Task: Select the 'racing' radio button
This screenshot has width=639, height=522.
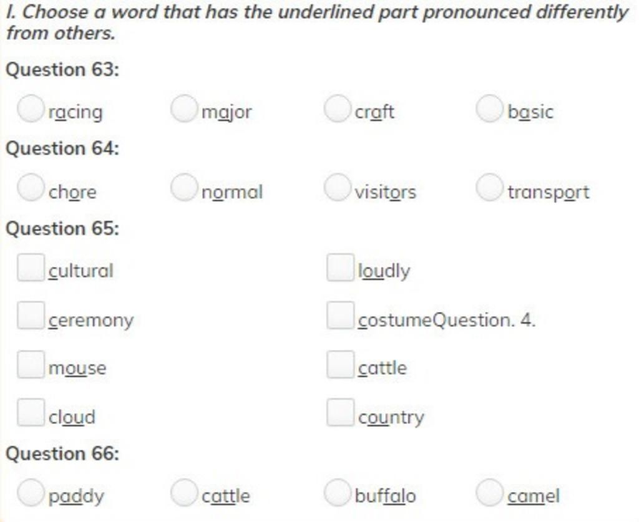Action: coord(31,109)
